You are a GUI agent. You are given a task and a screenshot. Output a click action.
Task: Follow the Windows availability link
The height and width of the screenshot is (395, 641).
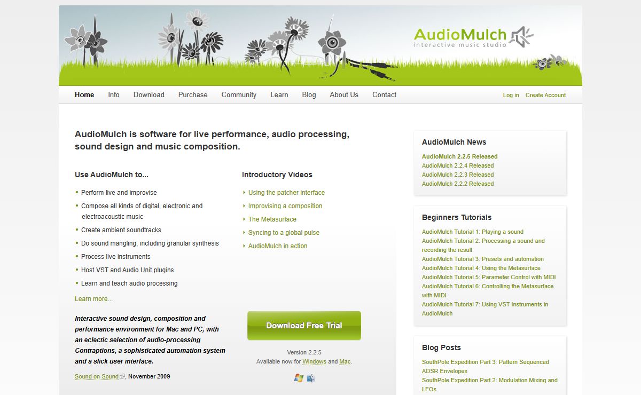(x=315, y=361)
